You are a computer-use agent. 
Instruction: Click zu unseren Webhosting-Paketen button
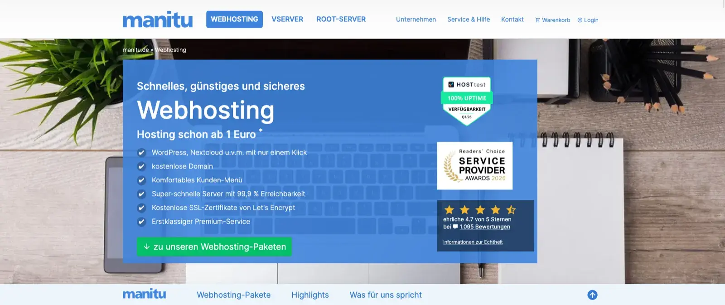[x=214, y=247]
